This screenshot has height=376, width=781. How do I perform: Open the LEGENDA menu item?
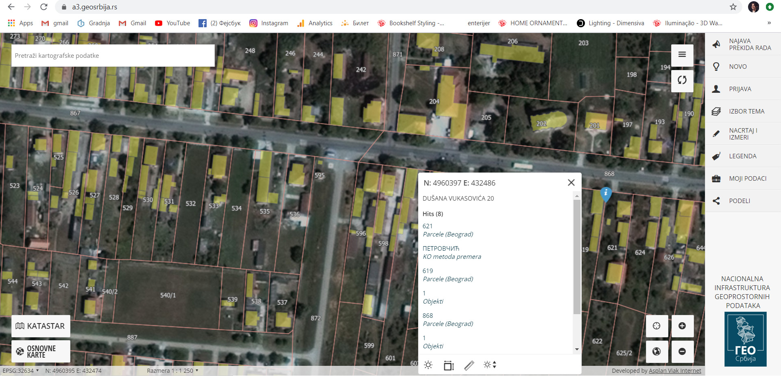point(742,156)
